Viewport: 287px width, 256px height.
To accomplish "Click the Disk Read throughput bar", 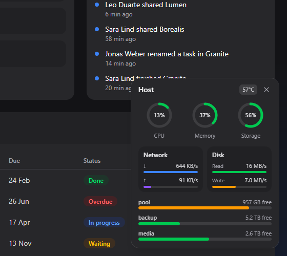I will coord(239,172).
